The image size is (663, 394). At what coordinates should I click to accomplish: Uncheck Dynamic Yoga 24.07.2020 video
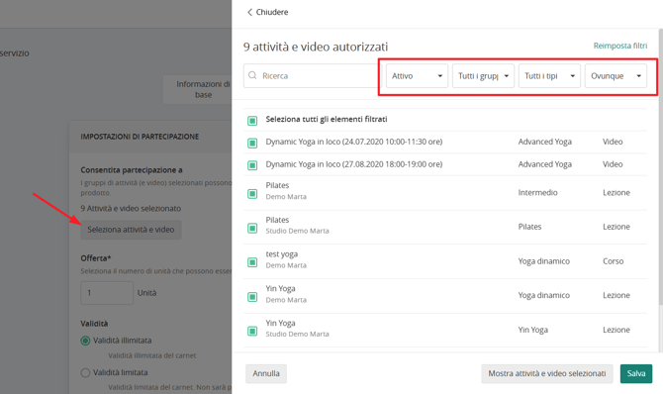click(x=252, y=143)
